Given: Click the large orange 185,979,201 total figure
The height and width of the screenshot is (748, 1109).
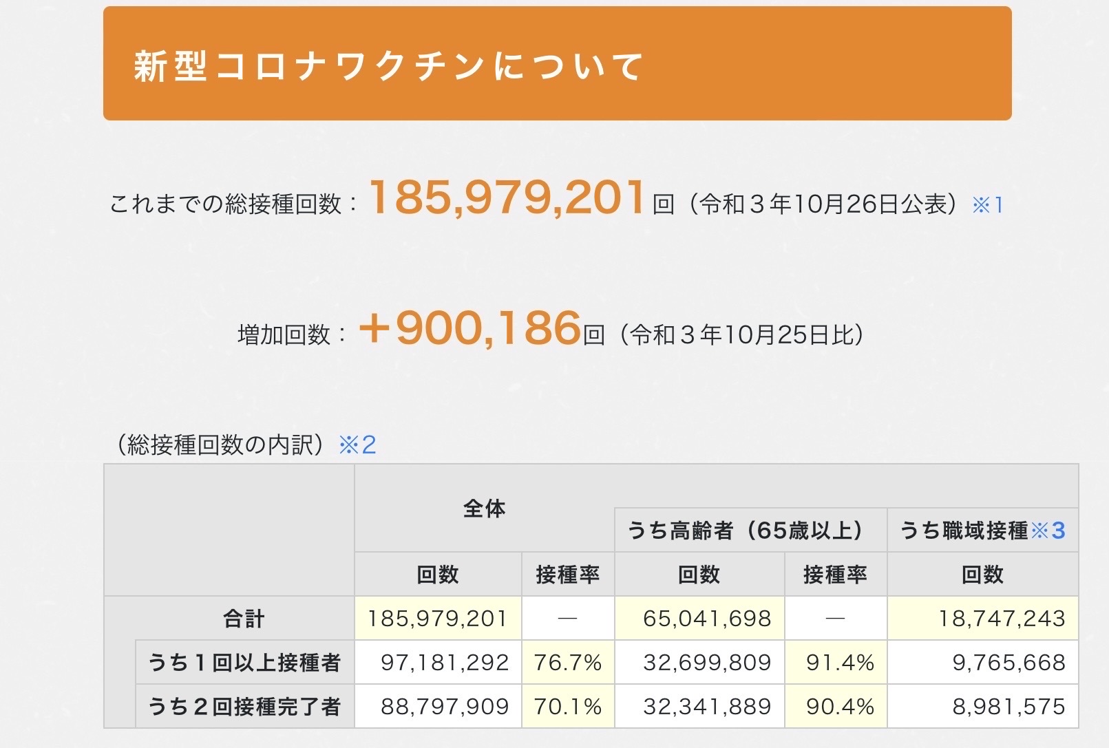Looking at the screenshot, I should [507, 197].
